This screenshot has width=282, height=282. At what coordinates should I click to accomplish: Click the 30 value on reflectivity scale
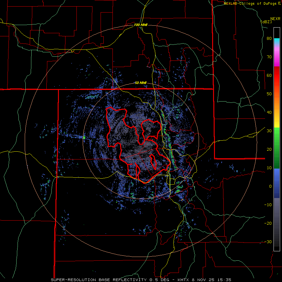pyautogui.click(x=269, y=131)
